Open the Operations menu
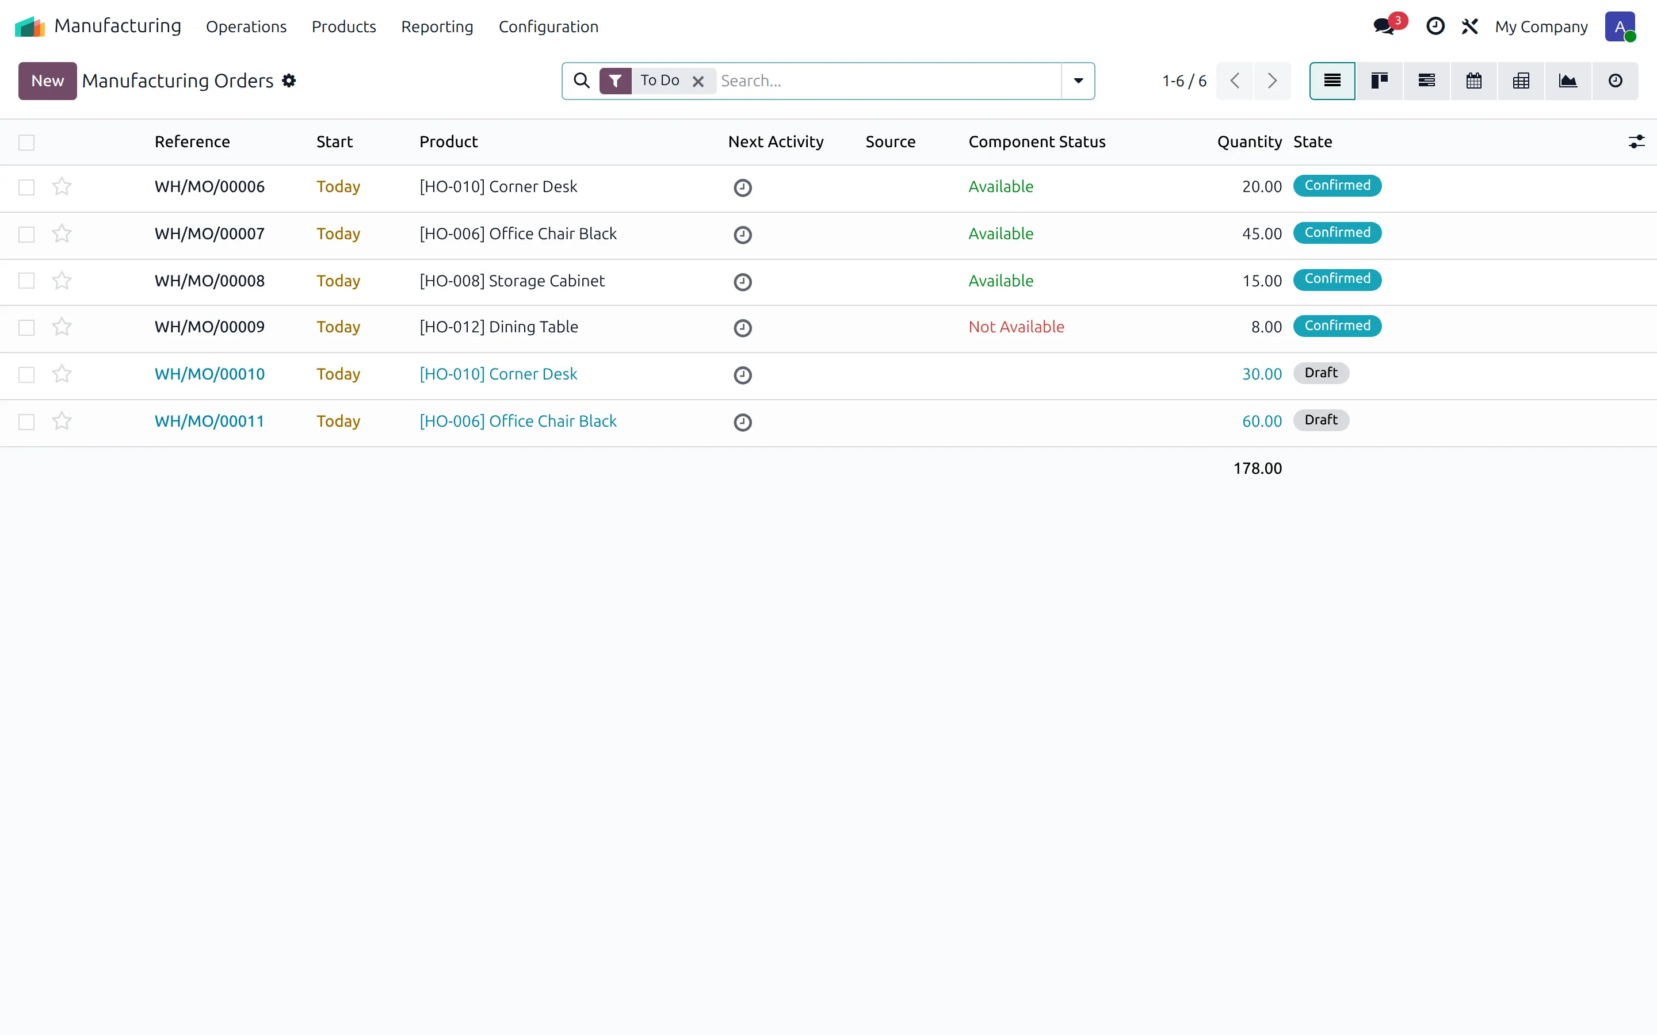Viewport: 1657px width, 1035px height. [246, 26]
